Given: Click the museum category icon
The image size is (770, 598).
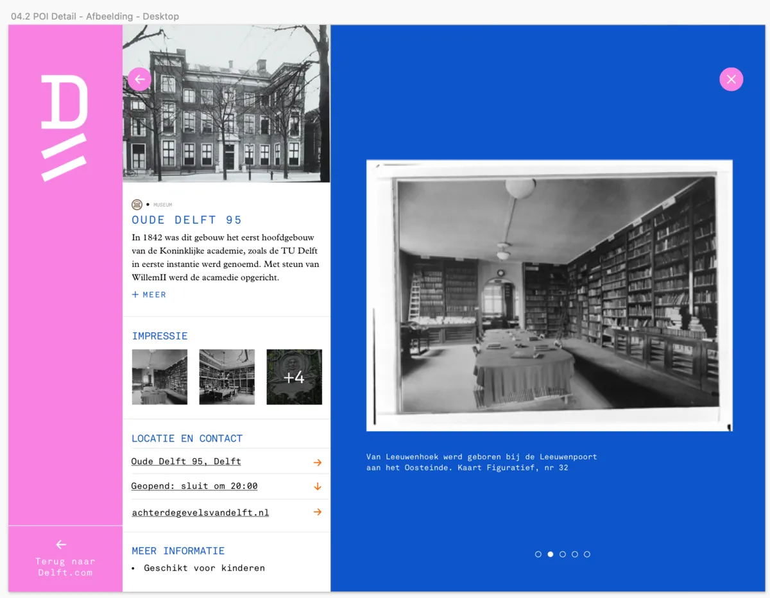Looking at the screenshot, I should click(x=137, y=205).
